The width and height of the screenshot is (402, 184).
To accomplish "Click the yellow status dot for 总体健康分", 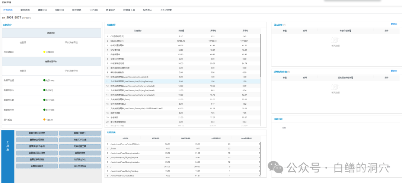I will tap(45, 52).
